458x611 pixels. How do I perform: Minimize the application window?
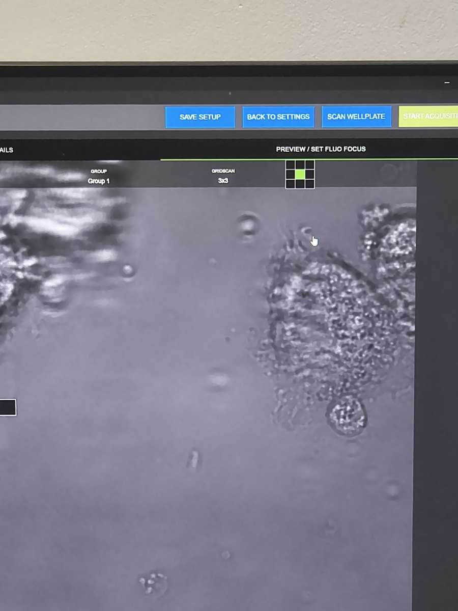(x=447, y=82)
